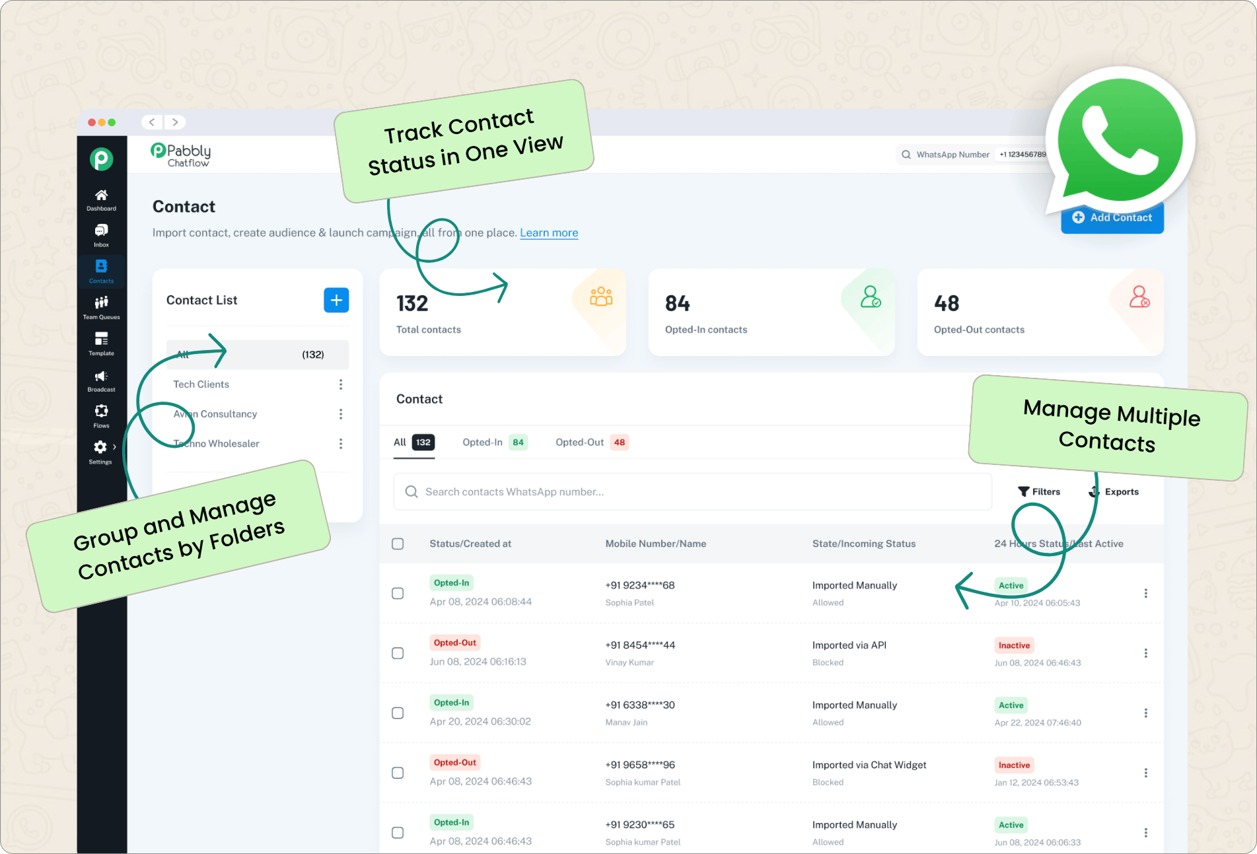Click the Broadcast megaphone icon
The width and height of the screenshot is (1257, 854).
pos(101,380)
